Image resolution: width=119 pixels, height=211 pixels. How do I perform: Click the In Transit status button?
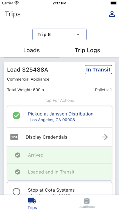point(98,69)
